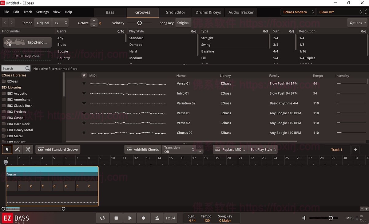This screenshot has height=224, width=369.
Task: Switch to the Grid Editor tab
Action: pyautogui.click(x=175, y=12)
